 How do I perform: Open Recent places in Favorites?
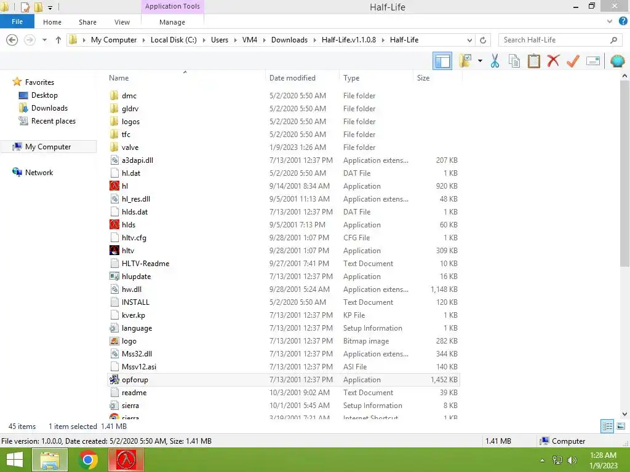click(x=53, y=121)
